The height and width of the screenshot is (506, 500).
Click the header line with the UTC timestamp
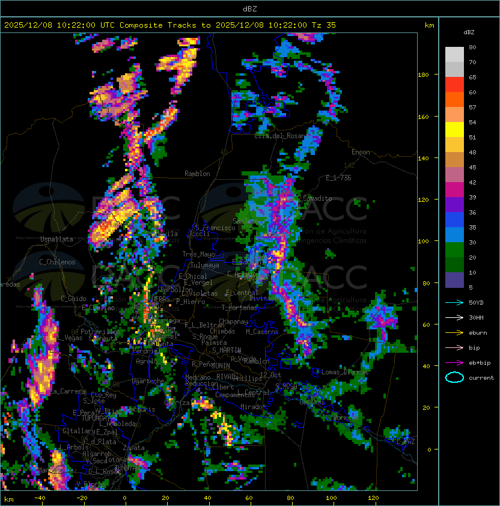(x=170, y=25)
